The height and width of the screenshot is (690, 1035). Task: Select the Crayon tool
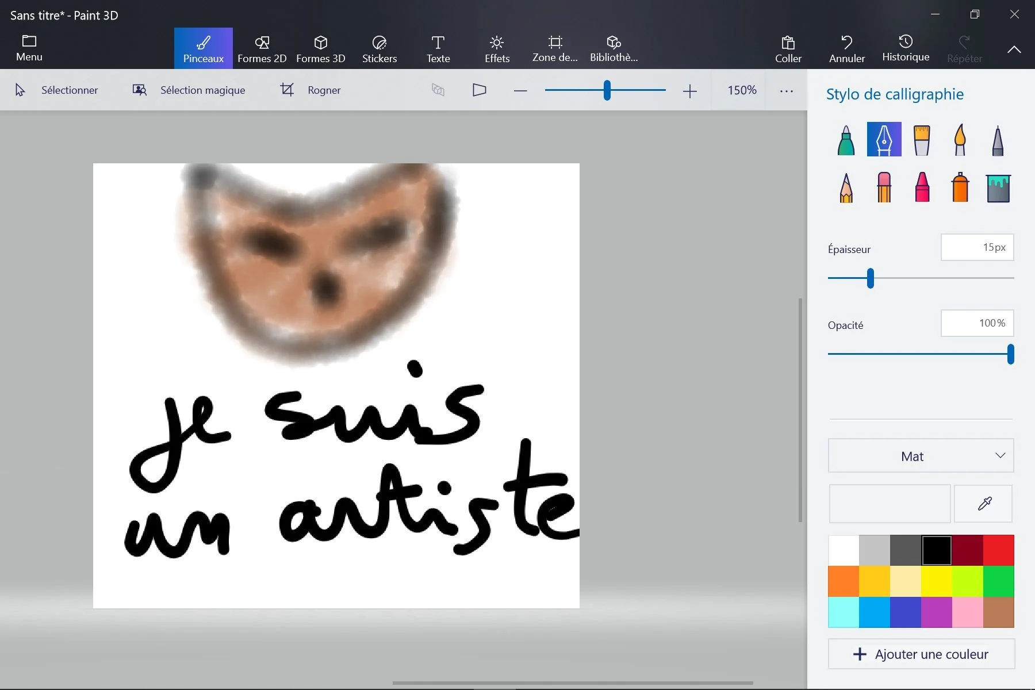(x=922, y=187)
